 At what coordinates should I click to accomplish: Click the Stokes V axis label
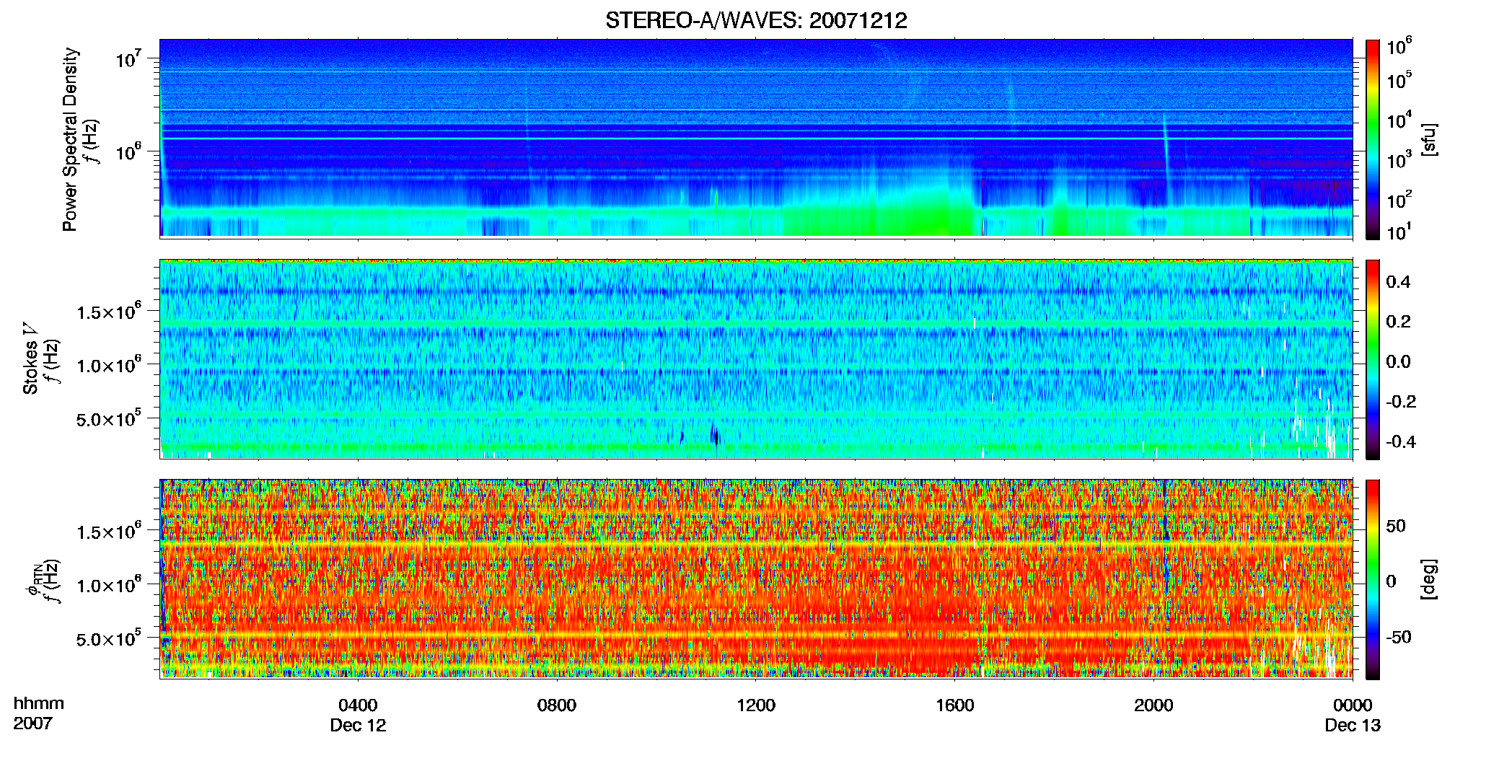[30, 358]
